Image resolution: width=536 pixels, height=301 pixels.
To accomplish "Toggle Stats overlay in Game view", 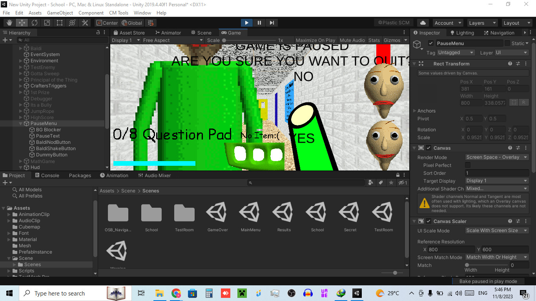I will (x=374, y=40).
